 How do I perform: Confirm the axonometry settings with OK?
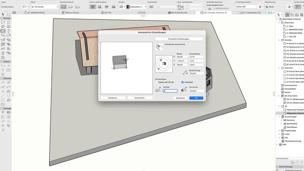pyautogui.click(x=196, y=98)
